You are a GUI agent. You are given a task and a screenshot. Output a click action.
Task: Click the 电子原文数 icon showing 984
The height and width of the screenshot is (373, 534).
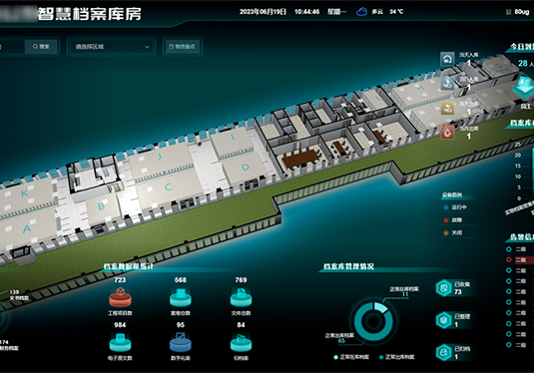[120, 342]
